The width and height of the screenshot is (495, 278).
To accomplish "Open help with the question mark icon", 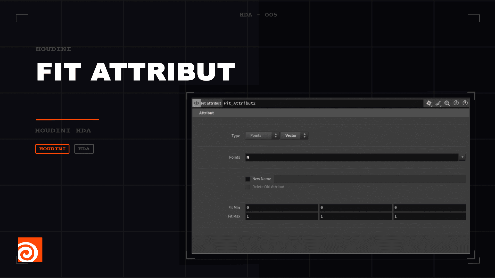I will pyautogui.click(x=465, y=103).
